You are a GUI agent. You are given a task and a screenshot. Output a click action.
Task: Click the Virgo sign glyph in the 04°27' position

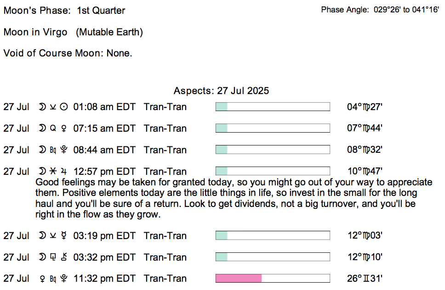(x=366, y=107)
